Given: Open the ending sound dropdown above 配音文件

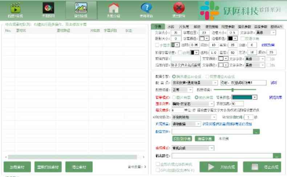Looking at the screenshot, I should pyautogui.click(x=186, y=124).
